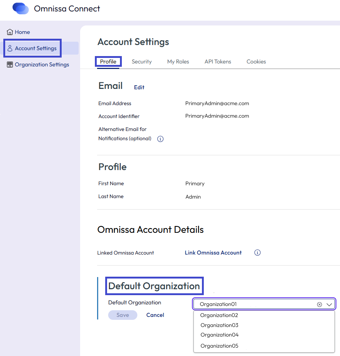Go to the API Tokens tab
The height and width of the screenshot is (356, 340).
[x=217, y=62]
